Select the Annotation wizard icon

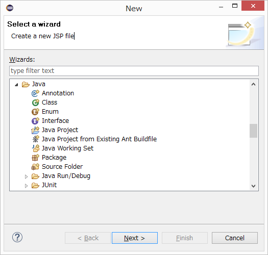[x=35, y=93]
